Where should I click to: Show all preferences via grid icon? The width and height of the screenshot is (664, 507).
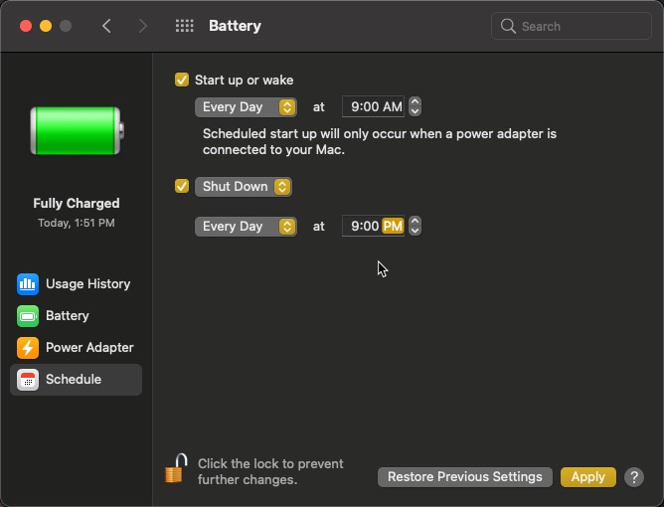[185, 26]
